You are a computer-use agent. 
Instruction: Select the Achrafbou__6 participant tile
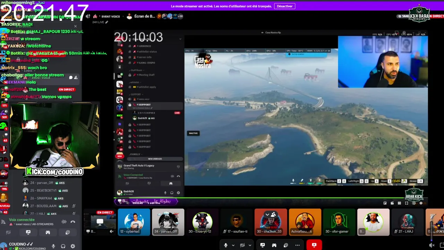tap(305, 222)
